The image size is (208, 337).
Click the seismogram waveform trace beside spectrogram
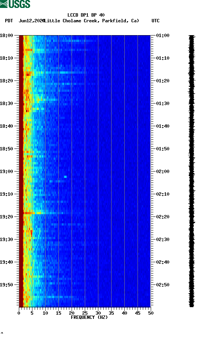pyautogui.click(x=192, y=171)
